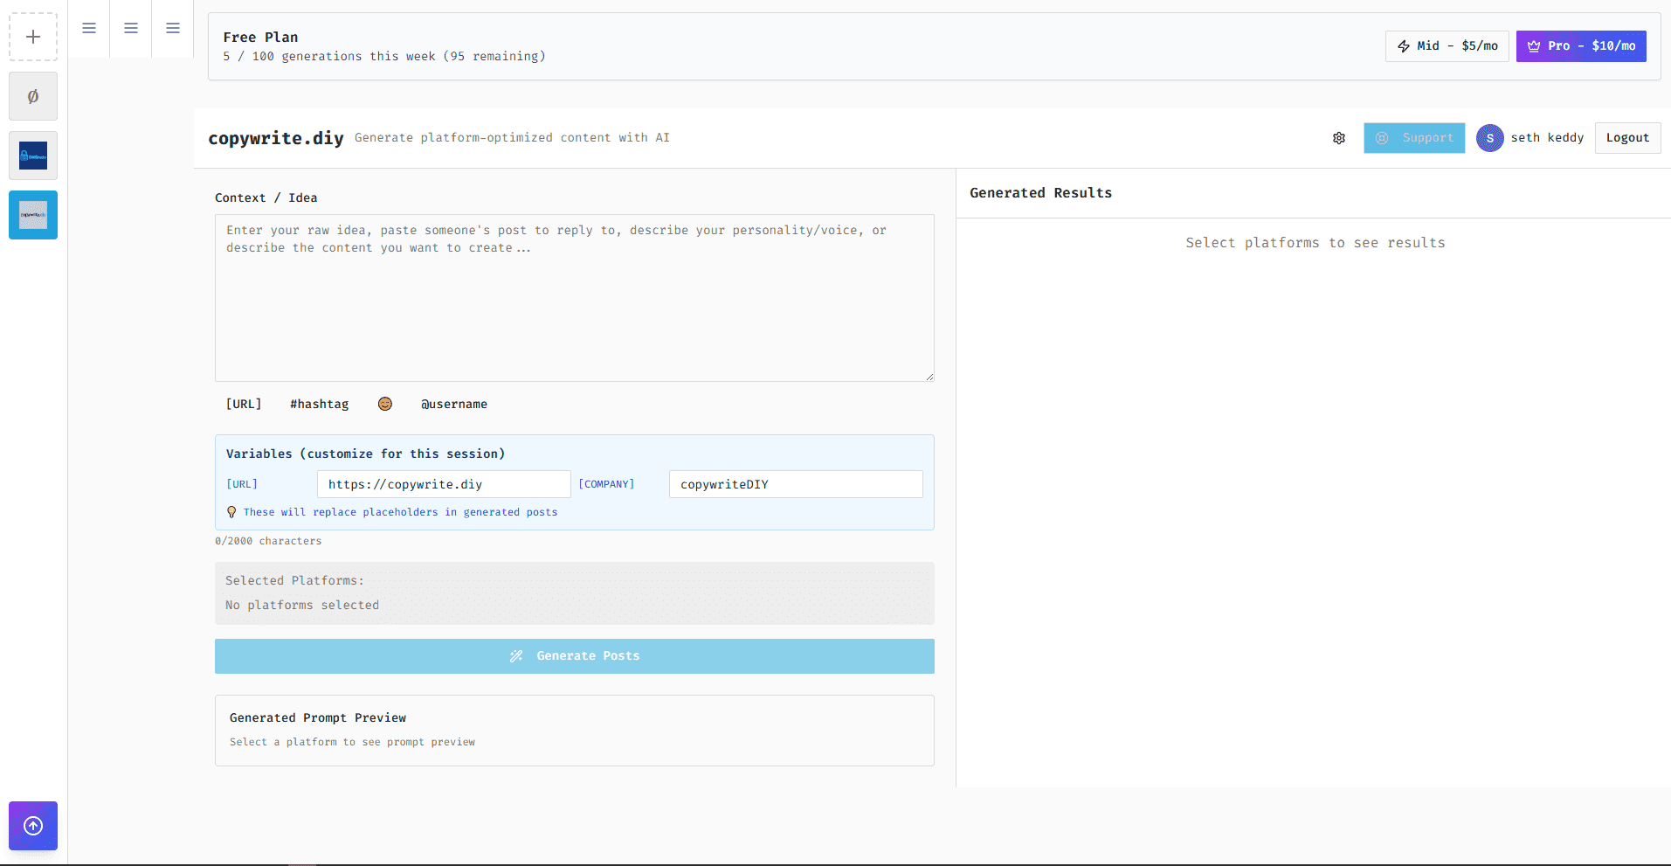Viewport: 1671px width, 866px height.
Task: Select the empty-set symbol sidebar tile
Action: coord(33,96)
